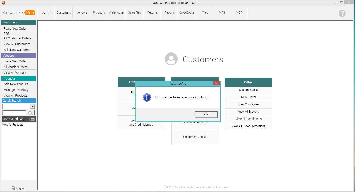Open Customer Groups tile
This screenshot has width=355, height=192.
pyautogui.click(x=195, y=137)
